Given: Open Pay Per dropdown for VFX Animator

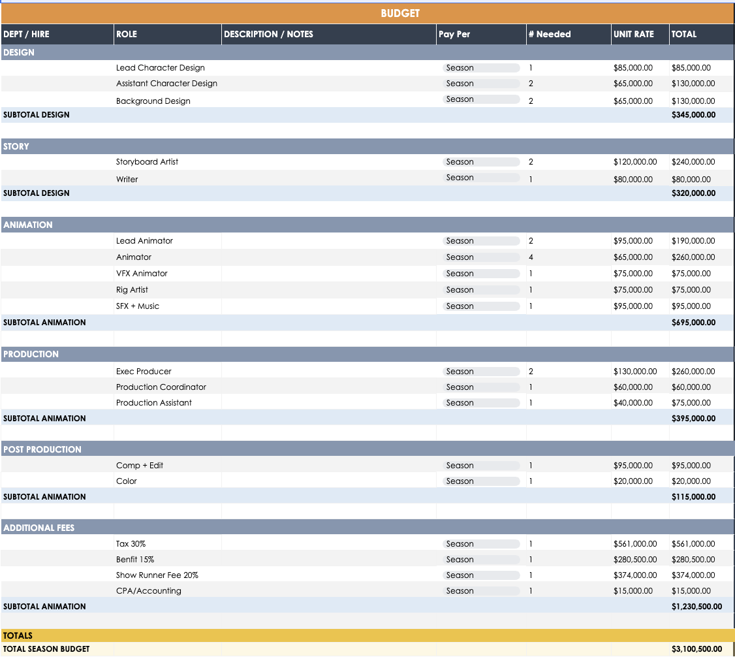Looking at the screenshot, I should tap(481, 274).
